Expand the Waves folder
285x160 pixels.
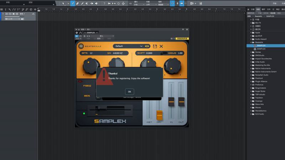(251, 108)
